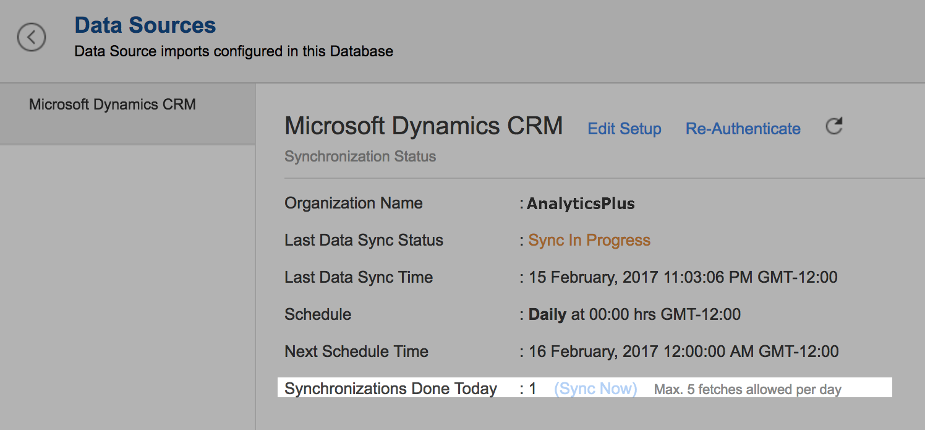Image resolution: width=925 pixels, height=430 pixels.
Task: Click the Organization Name label
Action: tap(353, 203)
